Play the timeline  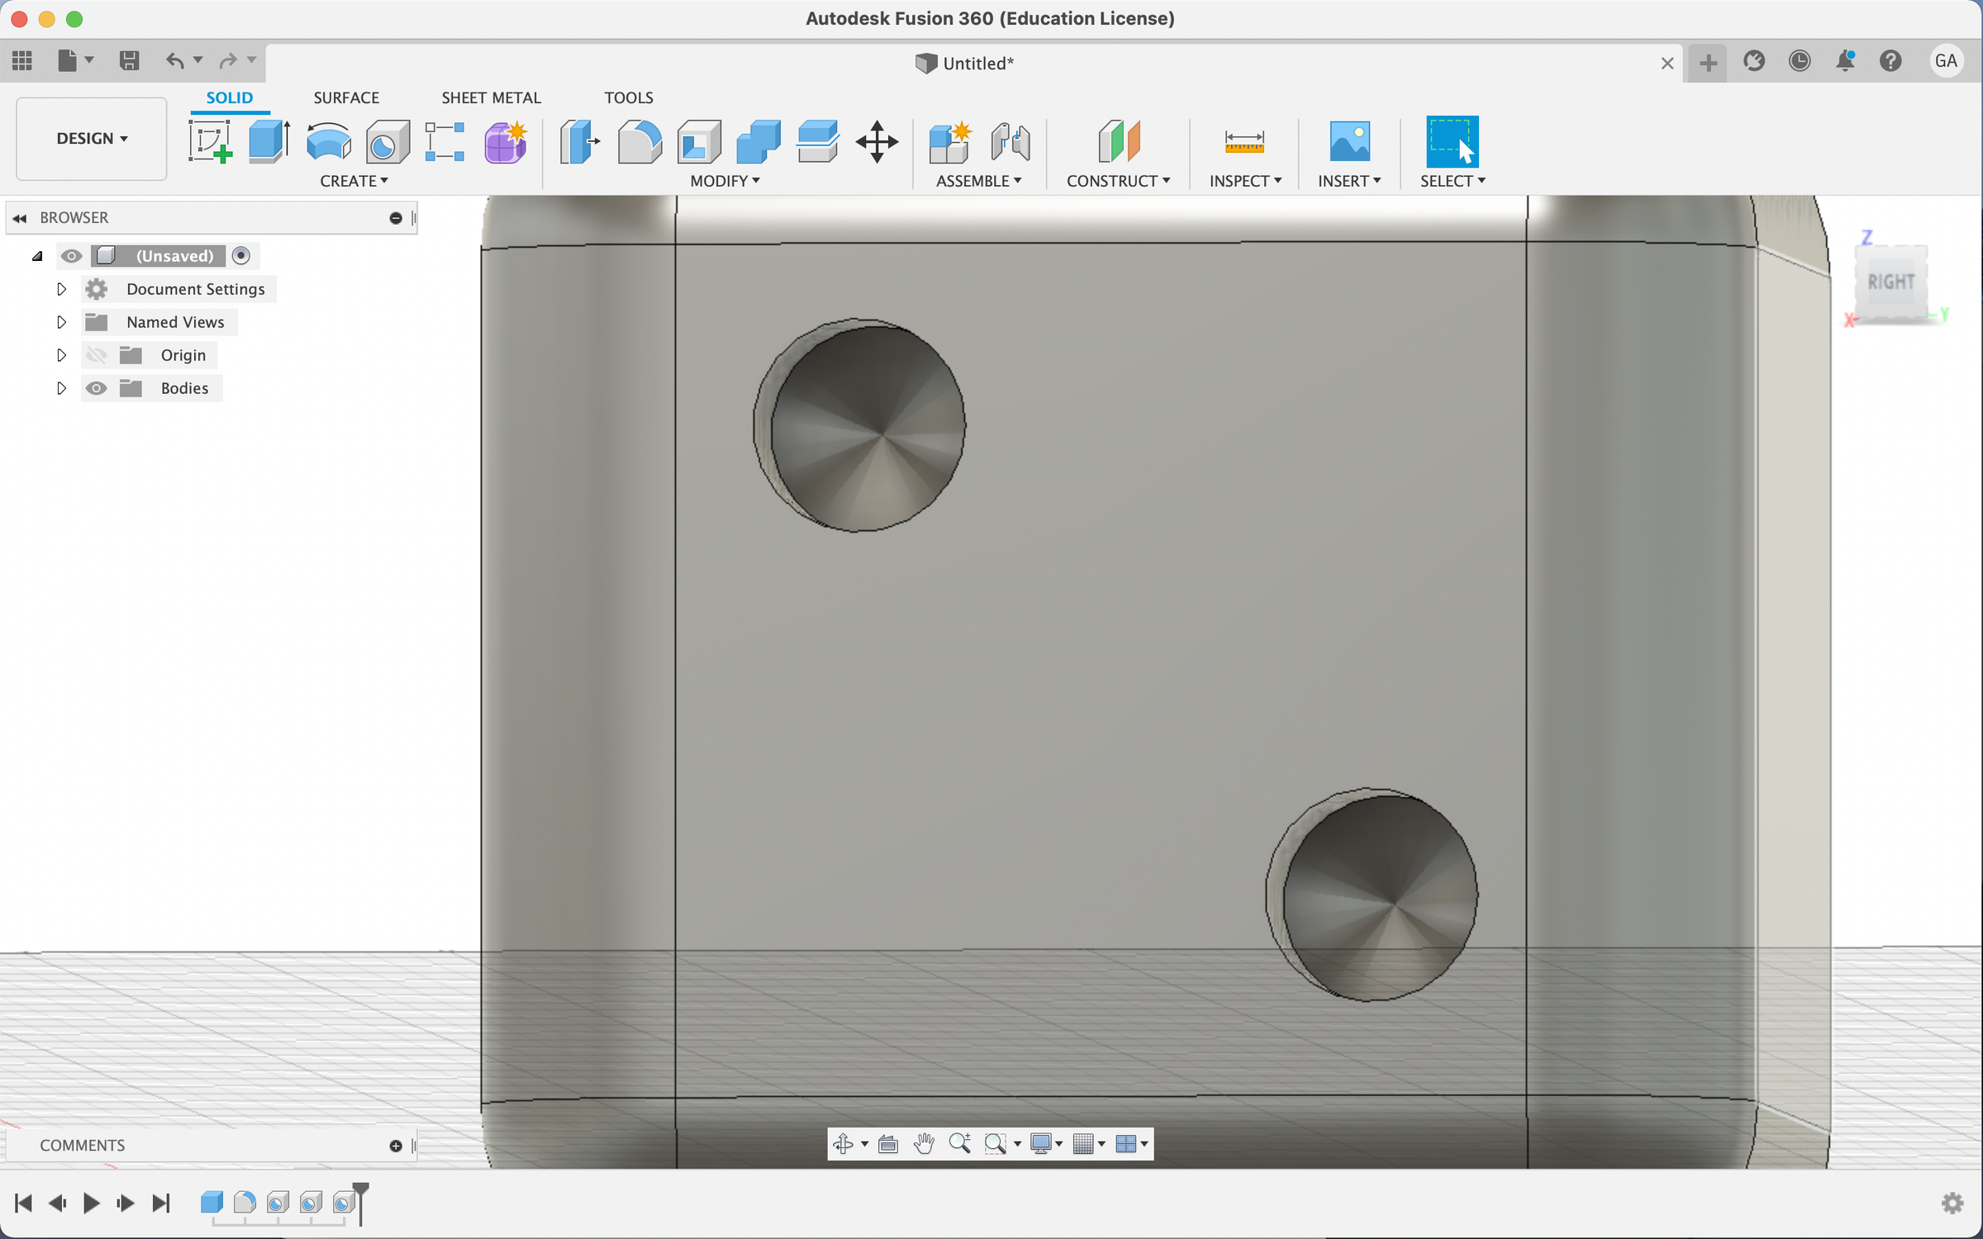click(x=91, y=1203)
